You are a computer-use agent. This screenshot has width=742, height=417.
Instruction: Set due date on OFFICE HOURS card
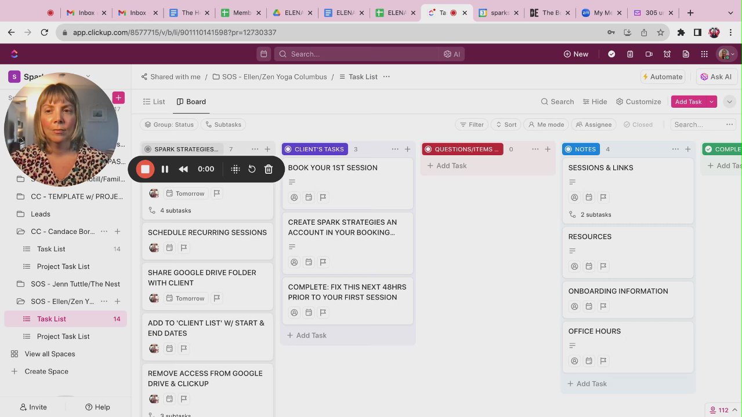coord(589,361)
